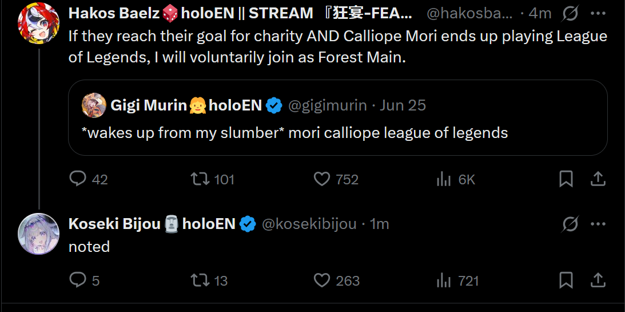
Task: Open Hakos Baelz's profile avatar
Action: (x=38, y=23)
